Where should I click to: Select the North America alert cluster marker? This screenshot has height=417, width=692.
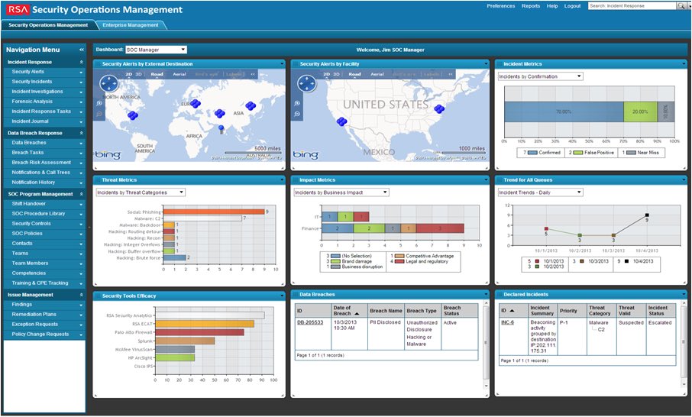point(133,115)
